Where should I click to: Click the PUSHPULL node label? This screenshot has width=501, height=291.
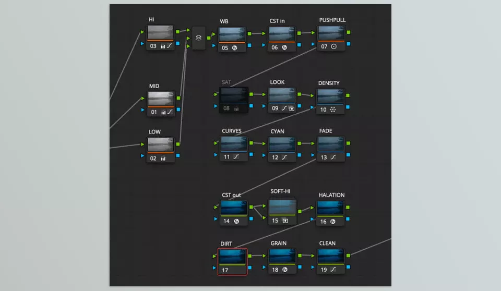(332, 20)
